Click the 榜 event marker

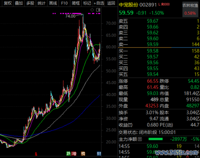83,154
